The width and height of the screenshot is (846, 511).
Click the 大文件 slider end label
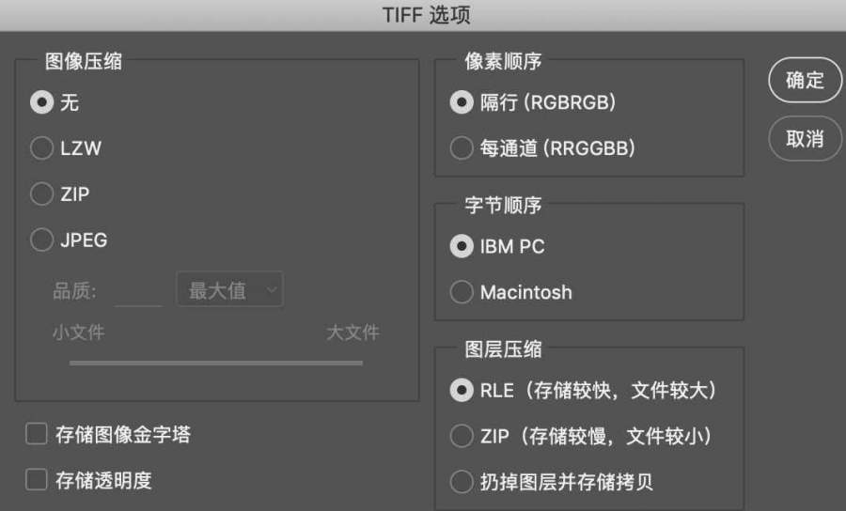[x=352, y=333]
